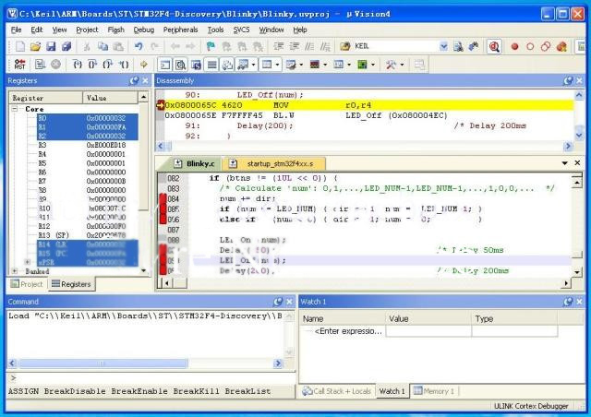Image resolution: width=591 pixels, height=417 pixels.
Task: Switch to the Project tab
Action: pyautogui.click(x=26, y=285)
